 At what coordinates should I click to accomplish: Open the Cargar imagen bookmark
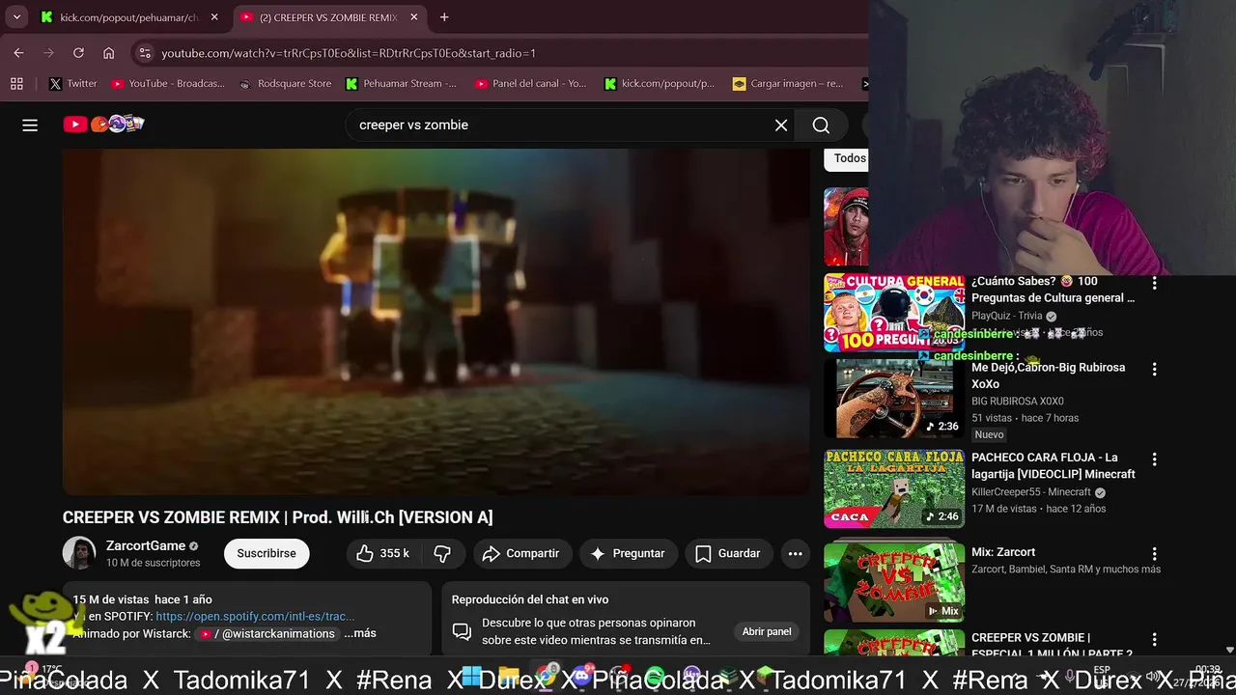click(x=788, y=84)
